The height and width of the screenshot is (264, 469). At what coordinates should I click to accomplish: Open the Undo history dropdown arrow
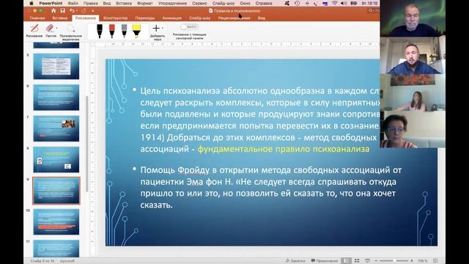click(x=76, y=11)
